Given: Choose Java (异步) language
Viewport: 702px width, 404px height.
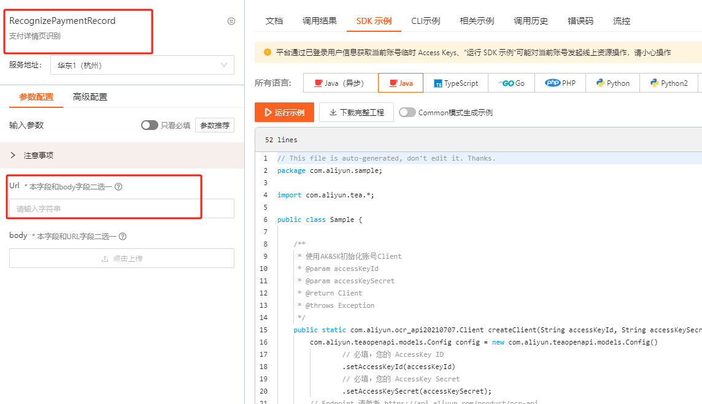Looking at the screenshot, I should pos(340,83).
